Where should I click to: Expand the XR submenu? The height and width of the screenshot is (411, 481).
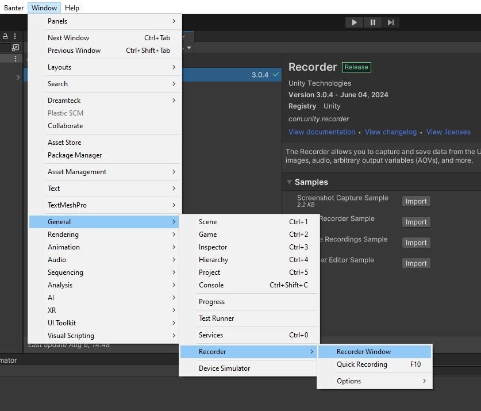pyautogui.click(x=105, y=310)
